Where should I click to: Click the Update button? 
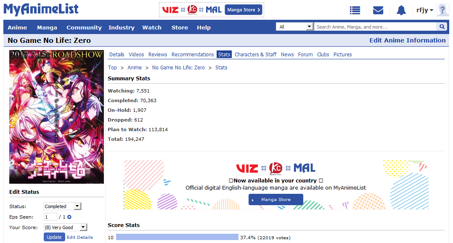point(54,237)
